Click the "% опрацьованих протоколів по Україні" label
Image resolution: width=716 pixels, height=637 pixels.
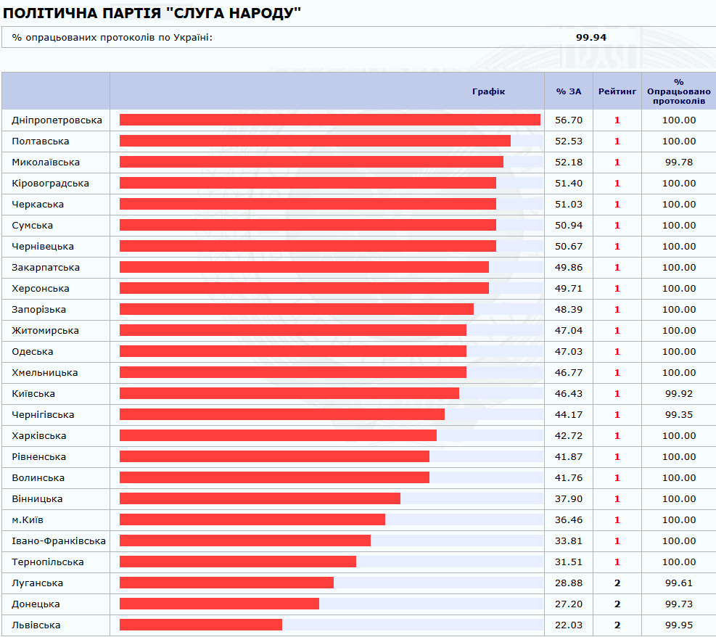point(112,38)
